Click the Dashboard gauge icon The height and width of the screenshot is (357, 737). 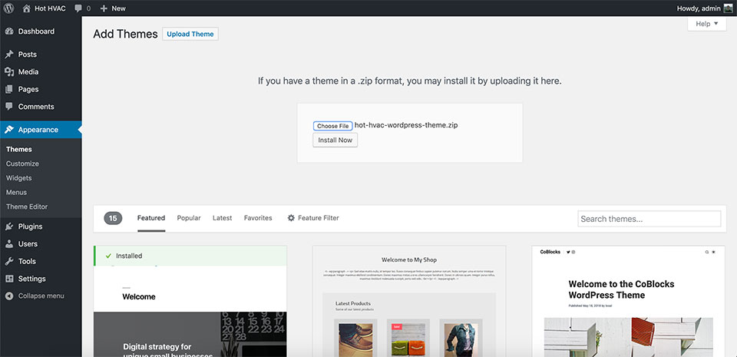click(9, 31)
